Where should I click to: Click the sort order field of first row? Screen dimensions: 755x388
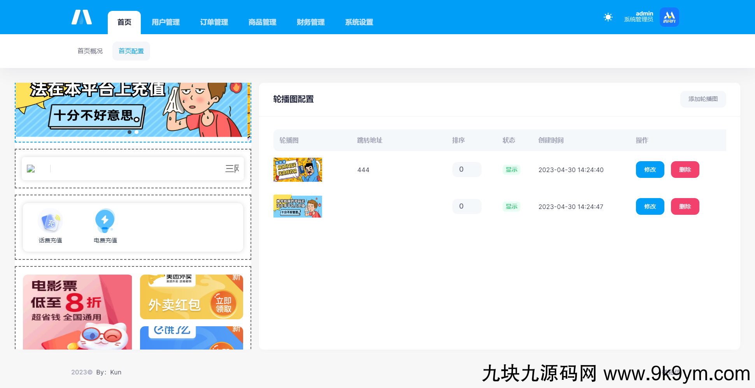click(x=466, y=169)
